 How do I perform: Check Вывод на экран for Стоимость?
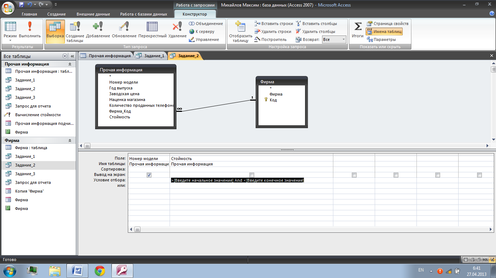(x=252, y=175)
